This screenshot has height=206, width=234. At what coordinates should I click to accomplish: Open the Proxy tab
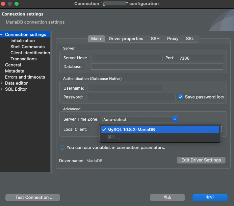coord(173,39)
